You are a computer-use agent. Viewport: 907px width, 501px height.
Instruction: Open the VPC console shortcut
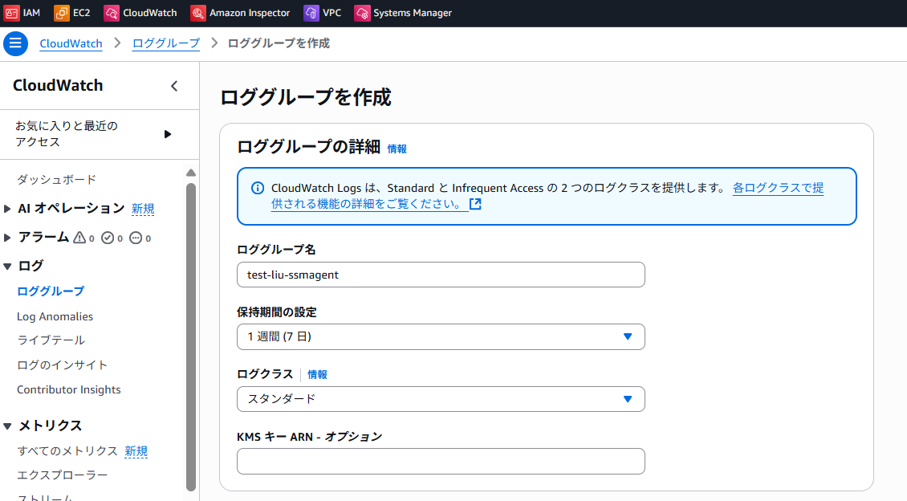(x=323, y=13)
